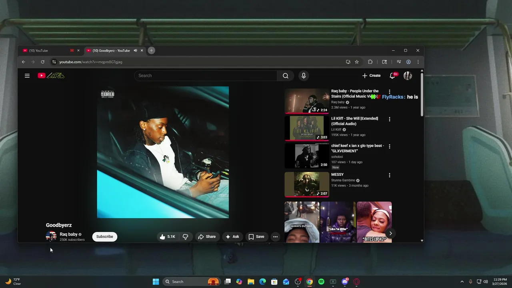
Task: Close the Goodbyerz YouTube tab
Action: pyautogui.click(x=142, y=50)
